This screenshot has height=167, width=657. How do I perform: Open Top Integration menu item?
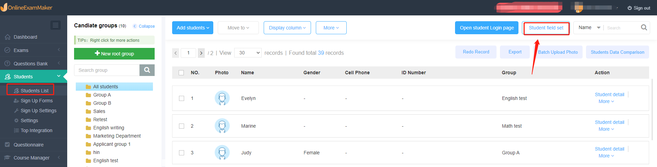(34, 130)
